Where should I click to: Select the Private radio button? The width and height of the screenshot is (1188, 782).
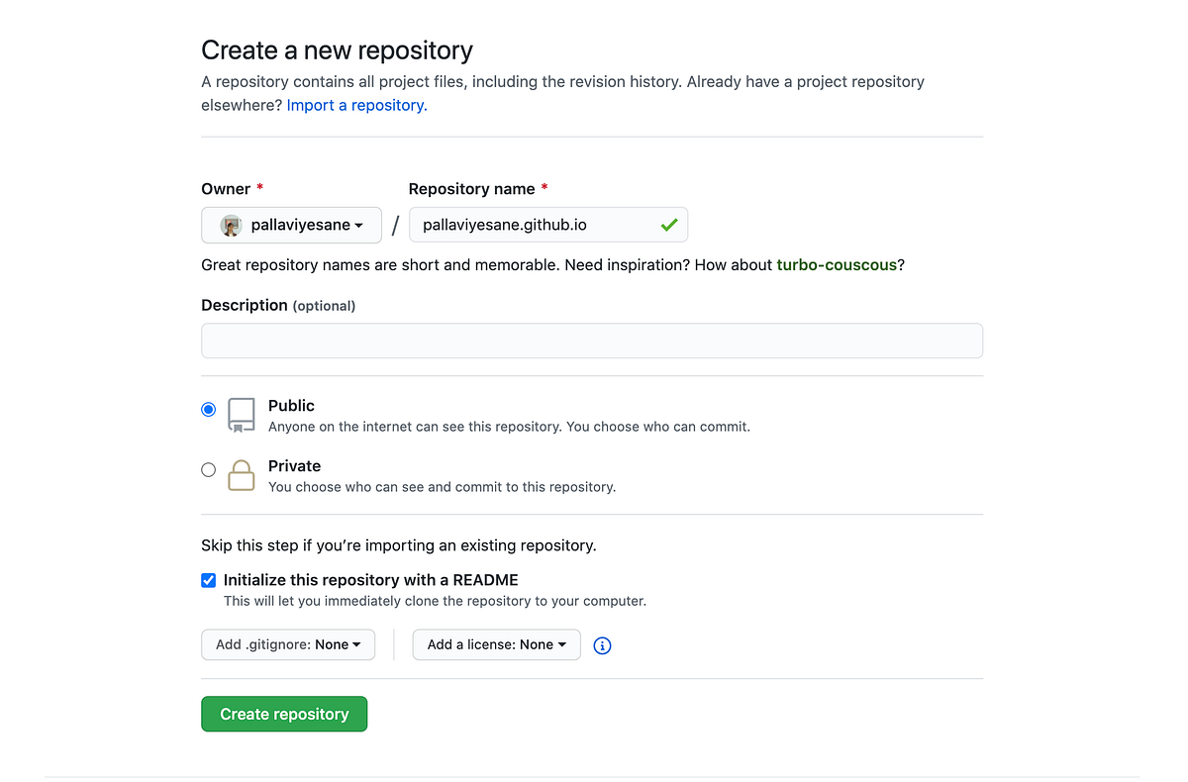click(208, 469)
